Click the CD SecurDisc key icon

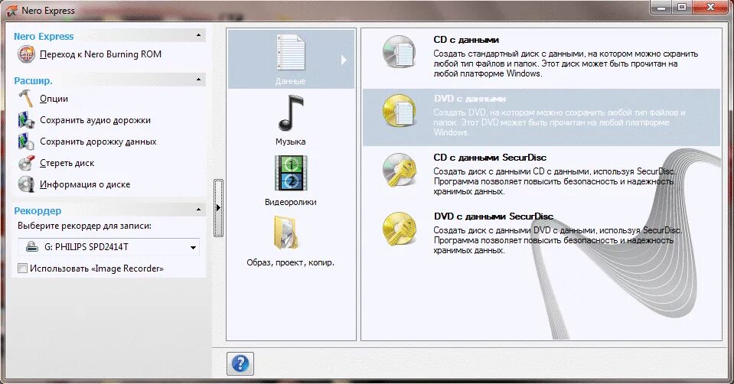point(400,170)
